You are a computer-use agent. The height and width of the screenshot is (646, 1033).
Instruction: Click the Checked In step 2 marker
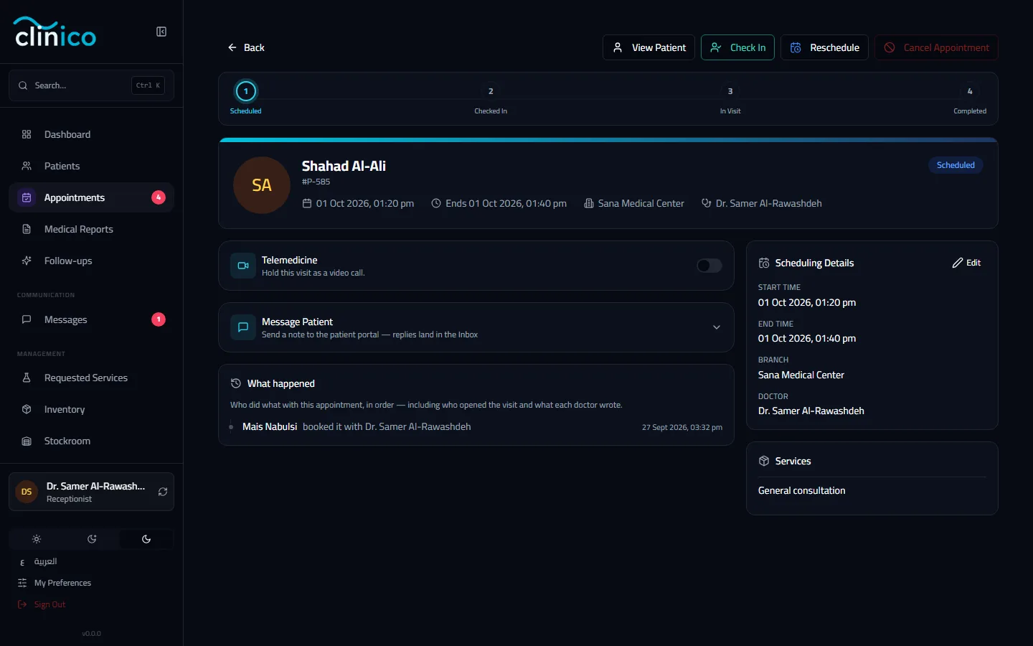coord(491,91)
